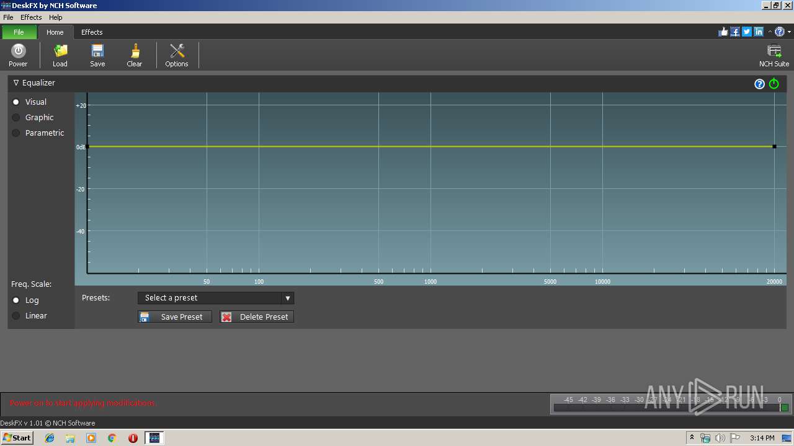Open the Windows Start button
This screenshot has width=794, height=446.
coord(17,437)
